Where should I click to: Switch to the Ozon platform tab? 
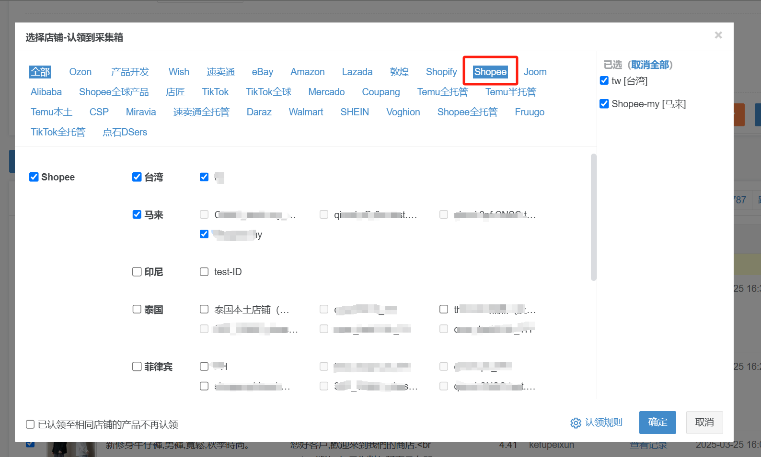pyautogui.click(x=80, y=72)
